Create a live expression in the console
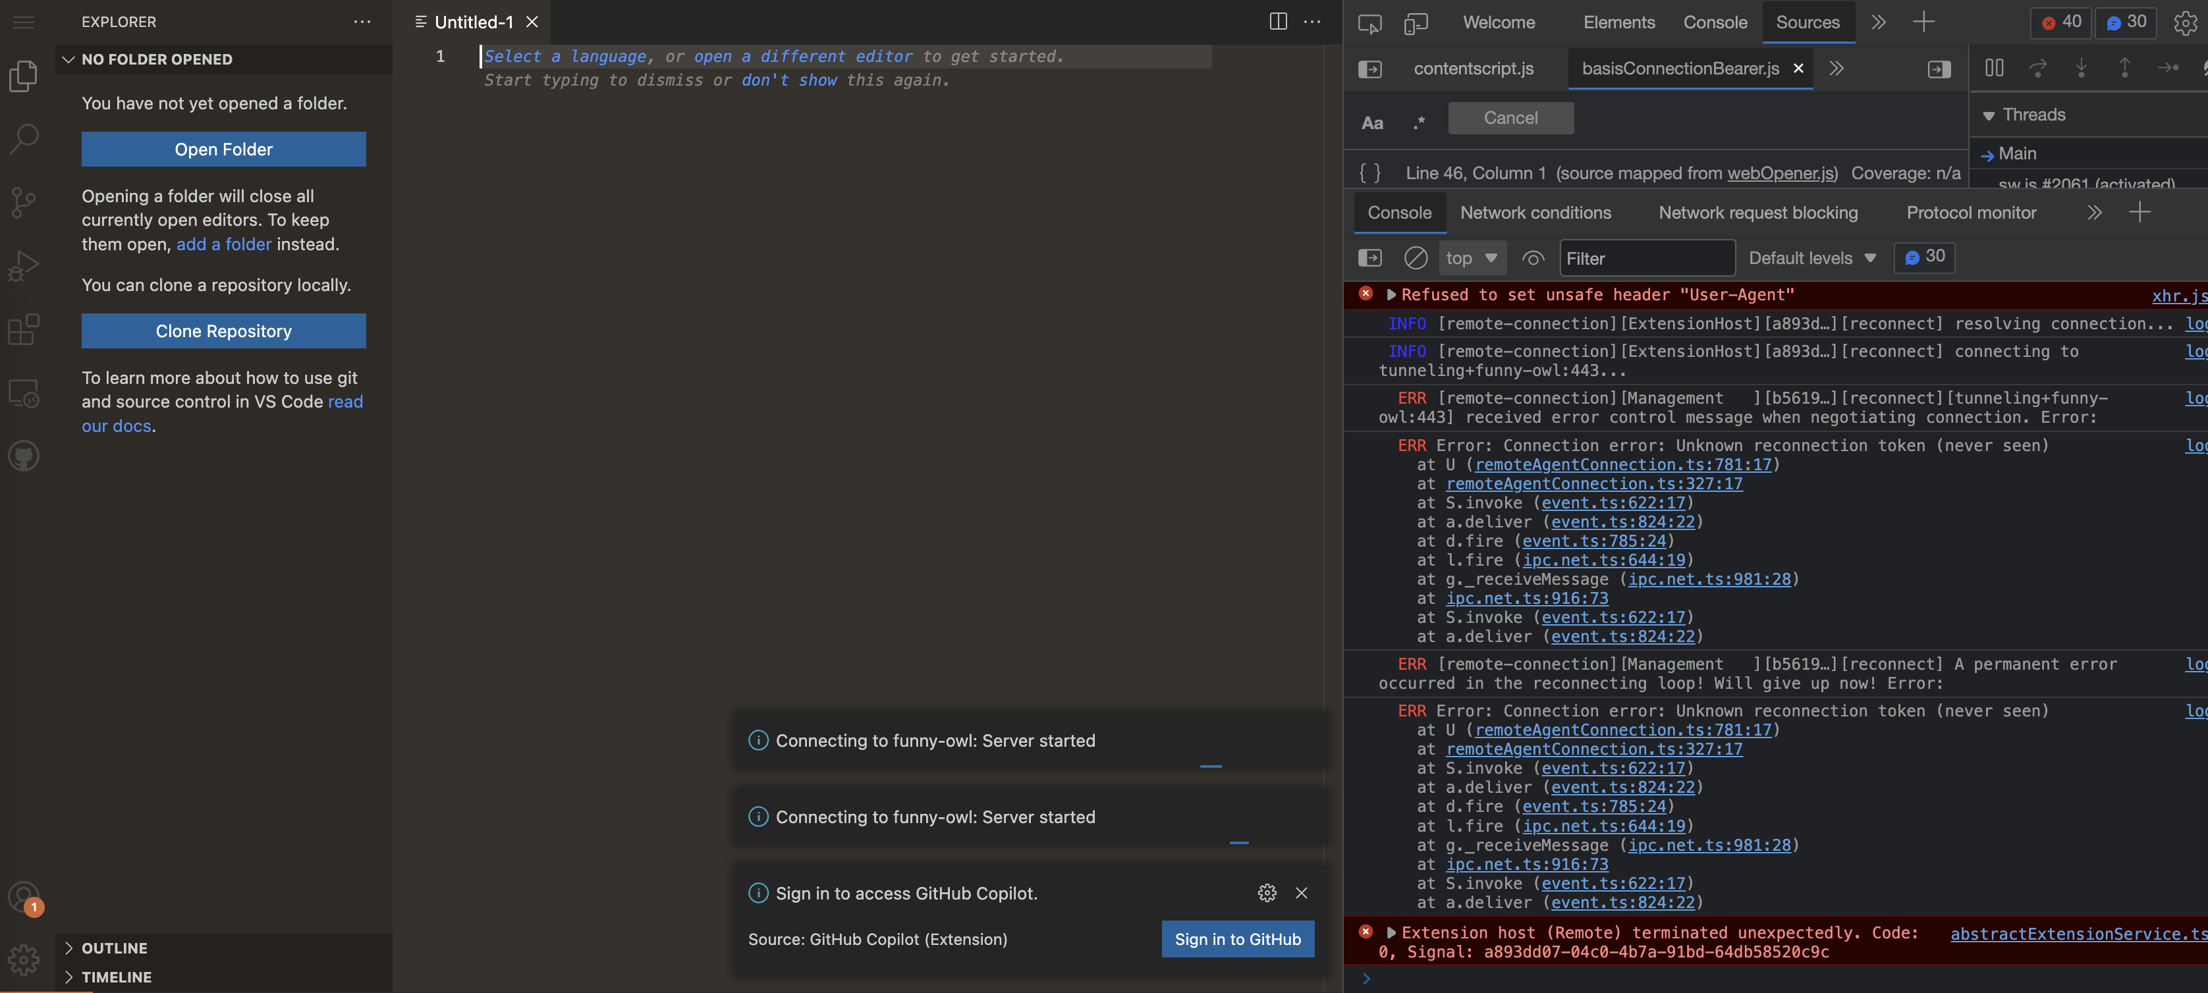The image size is (2208, 993). pyautogui.click(x=1533, y=257)
